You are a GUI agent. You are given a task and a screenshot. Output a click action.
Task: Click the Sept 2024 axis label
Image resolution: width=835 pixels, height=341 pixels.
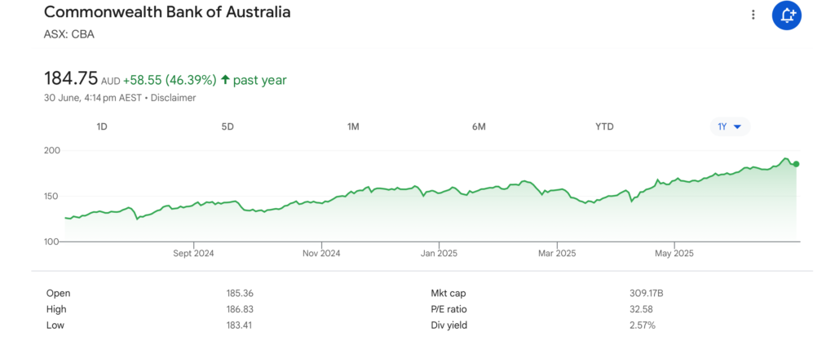click(193, 253)
